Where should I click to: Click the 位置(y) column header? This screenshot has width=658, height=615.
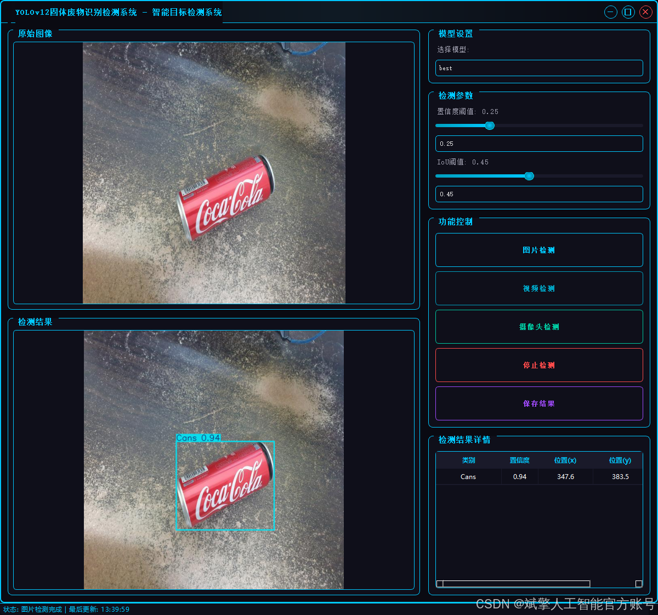tap(620, 460)
